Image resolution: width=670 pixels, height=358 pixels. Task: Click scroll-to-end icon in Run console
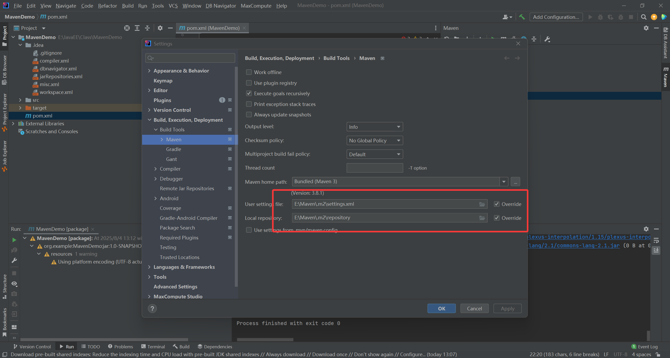pos(656,250)
